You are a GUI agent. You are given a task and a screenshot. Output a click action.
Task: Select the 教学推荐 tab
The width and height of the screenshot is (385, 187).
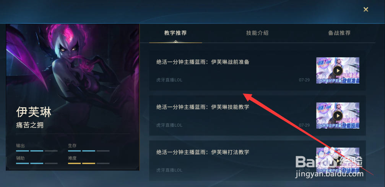point(175,33)
